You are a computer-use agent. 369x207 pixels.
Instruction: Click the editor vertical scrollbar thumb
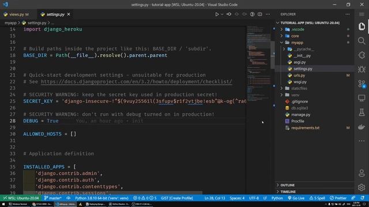[x=273, y=55]
